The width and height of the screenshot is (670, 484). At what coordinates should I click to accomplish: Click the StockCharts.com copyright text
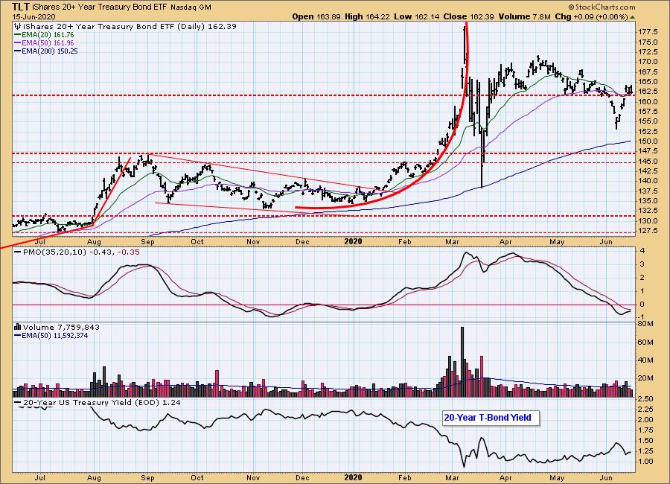(602, 7)
